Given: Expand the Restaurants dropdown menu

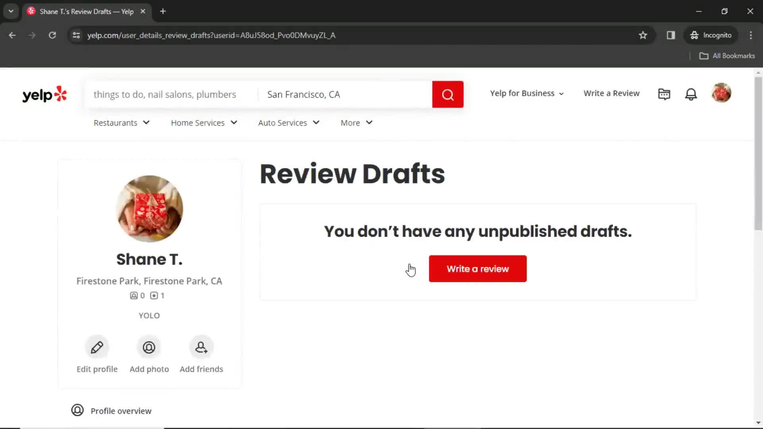Looking at the screenshot, I should click(120, 123).
